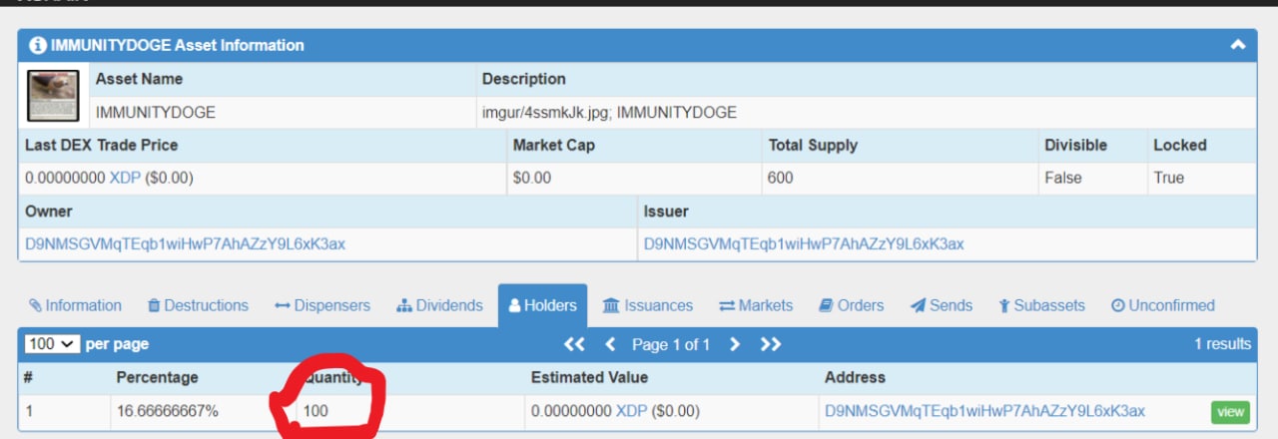Jump to last page double arrow
The image size is (1278, 439).
771,344
